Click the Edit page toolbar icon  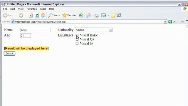click(x=103, y=15)
